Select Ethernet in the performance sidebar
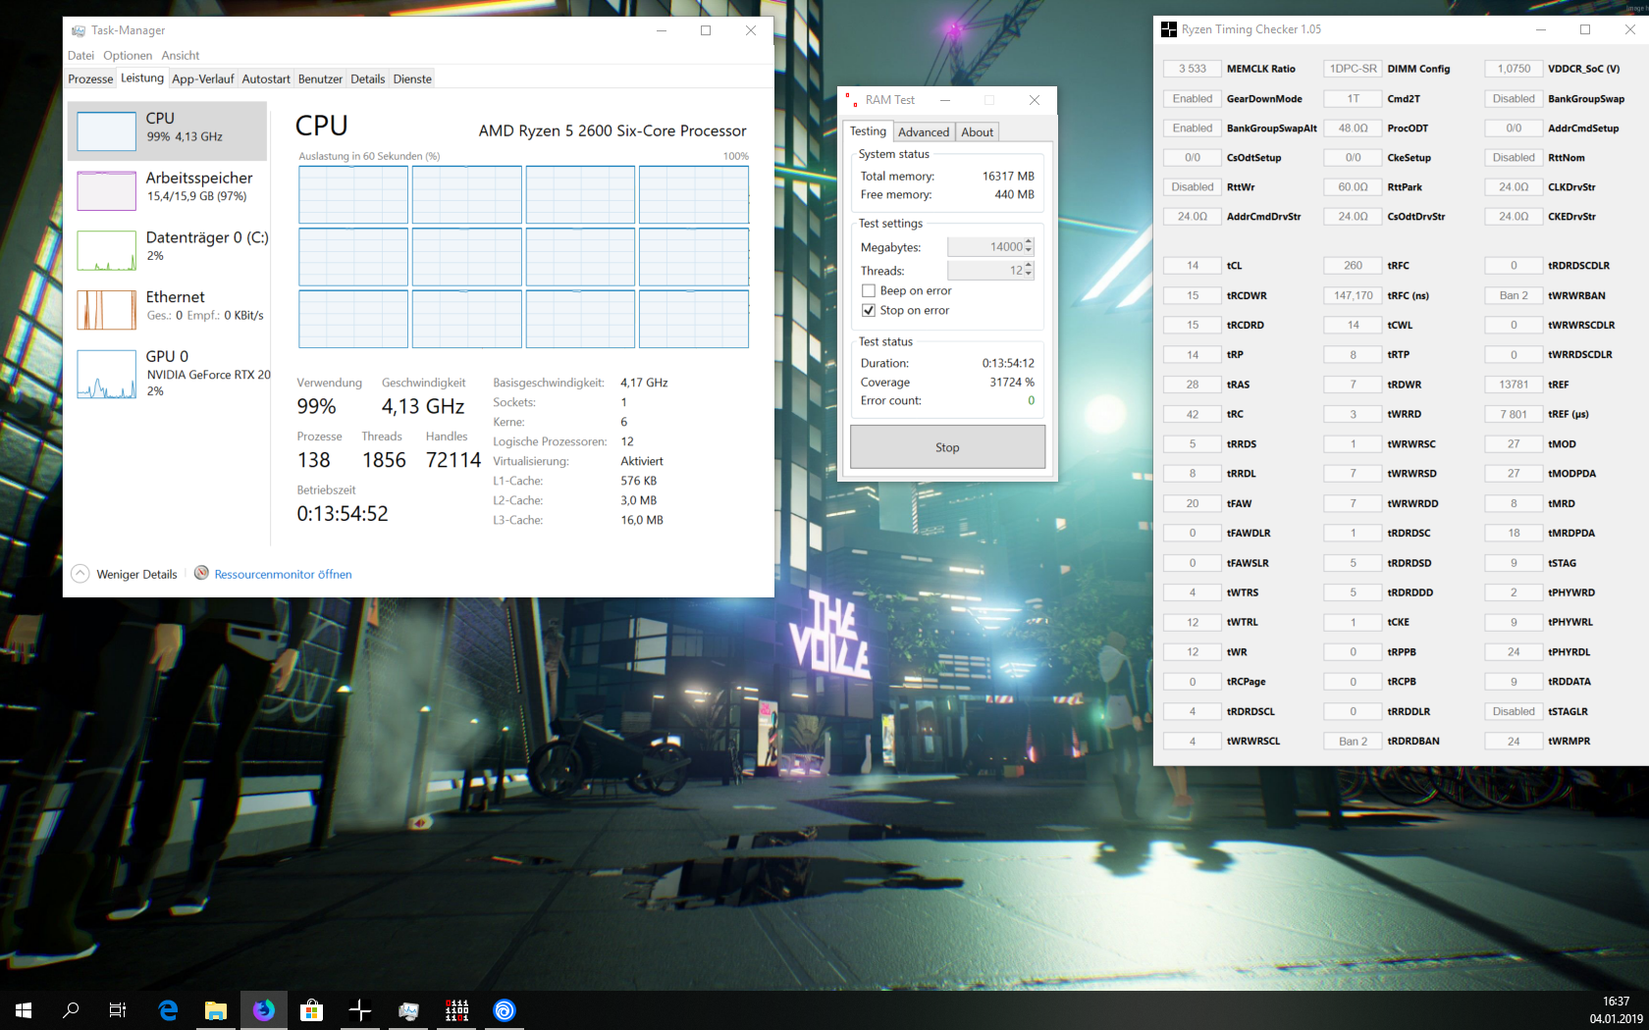The width and height of the screenshot is (1649, 1030). tap(167, 310)
